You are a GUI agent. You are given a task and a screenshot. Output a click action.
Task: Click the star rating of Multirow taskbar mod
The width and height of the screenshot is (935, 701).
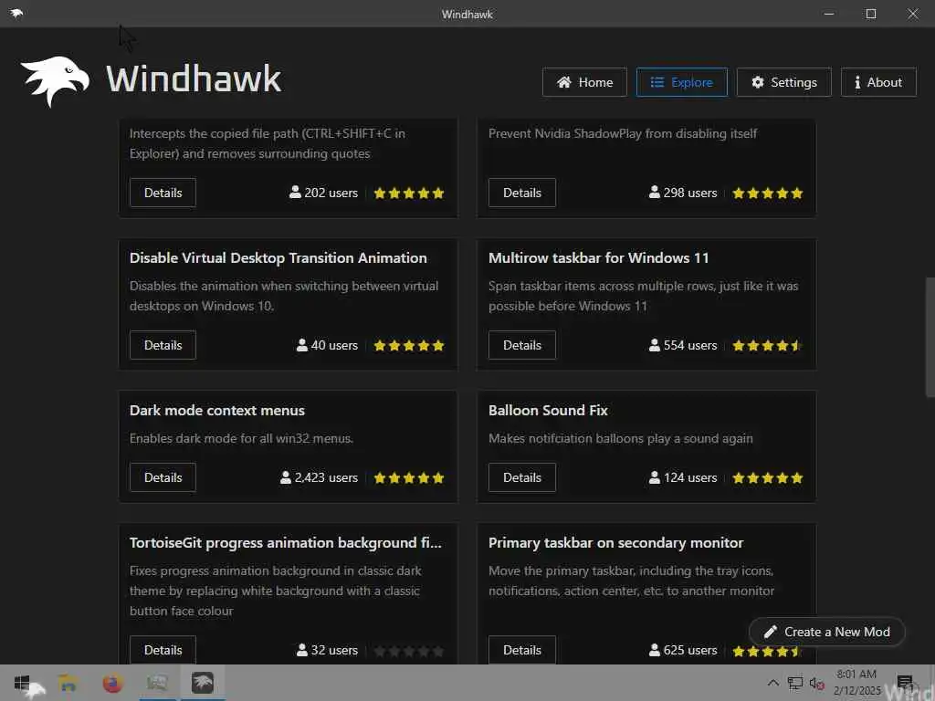[x=767, y=346]
